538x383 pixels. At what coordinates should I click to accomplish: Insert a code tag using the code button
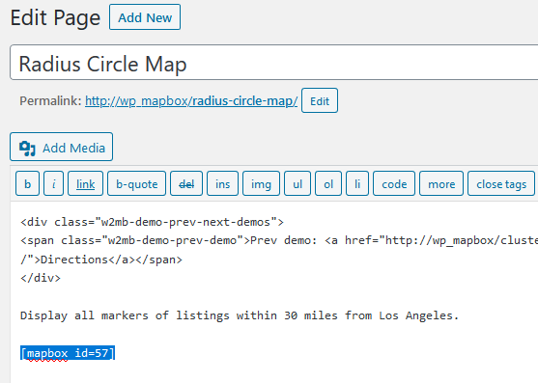[x=394, y=184]
